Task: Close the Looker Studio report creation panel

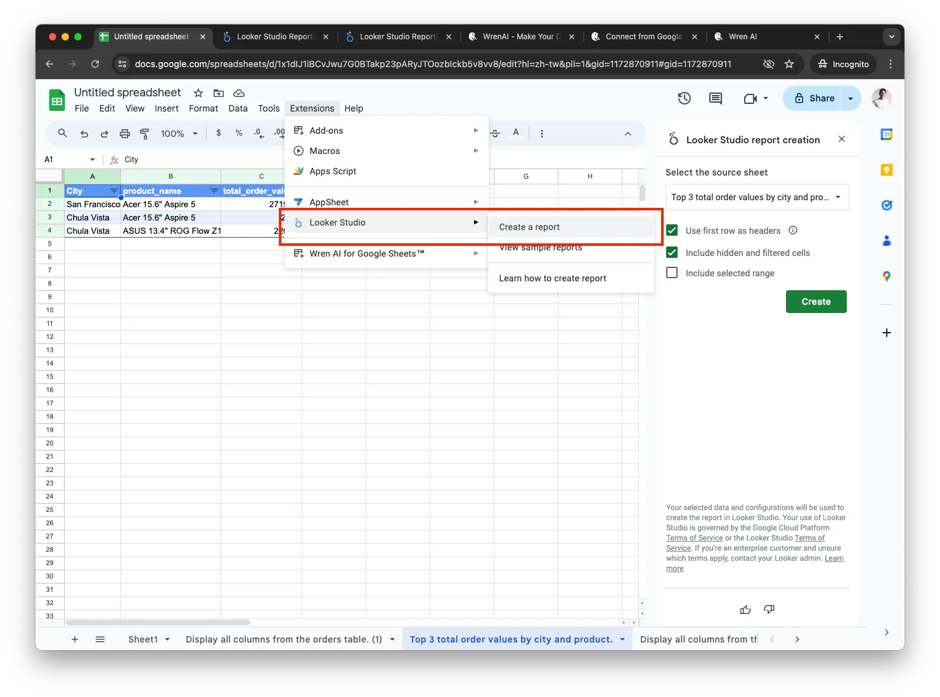Action: (842, 139)
